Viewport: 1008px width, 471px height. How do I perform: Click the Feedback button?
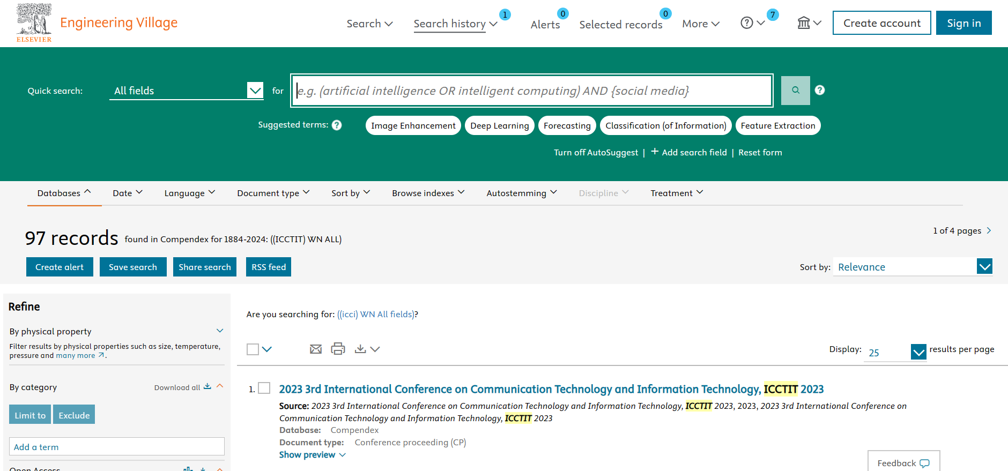coord(904,461)
